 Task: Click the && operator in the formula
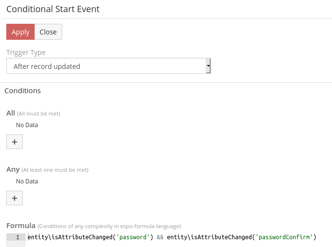pyautogui.click(x=160, y=237)
